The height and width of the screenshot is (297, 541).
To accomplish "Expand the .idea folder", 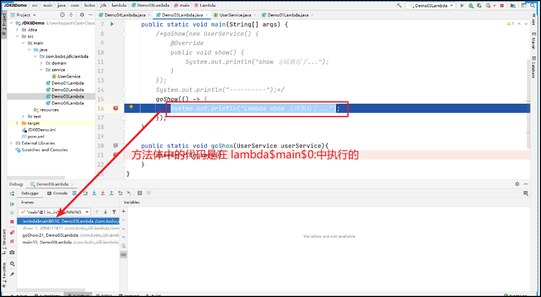I will tap(17, 30).
